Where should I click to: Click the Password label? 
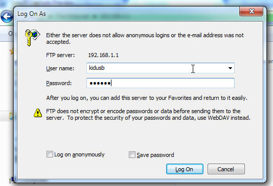(x=59, y=83)
